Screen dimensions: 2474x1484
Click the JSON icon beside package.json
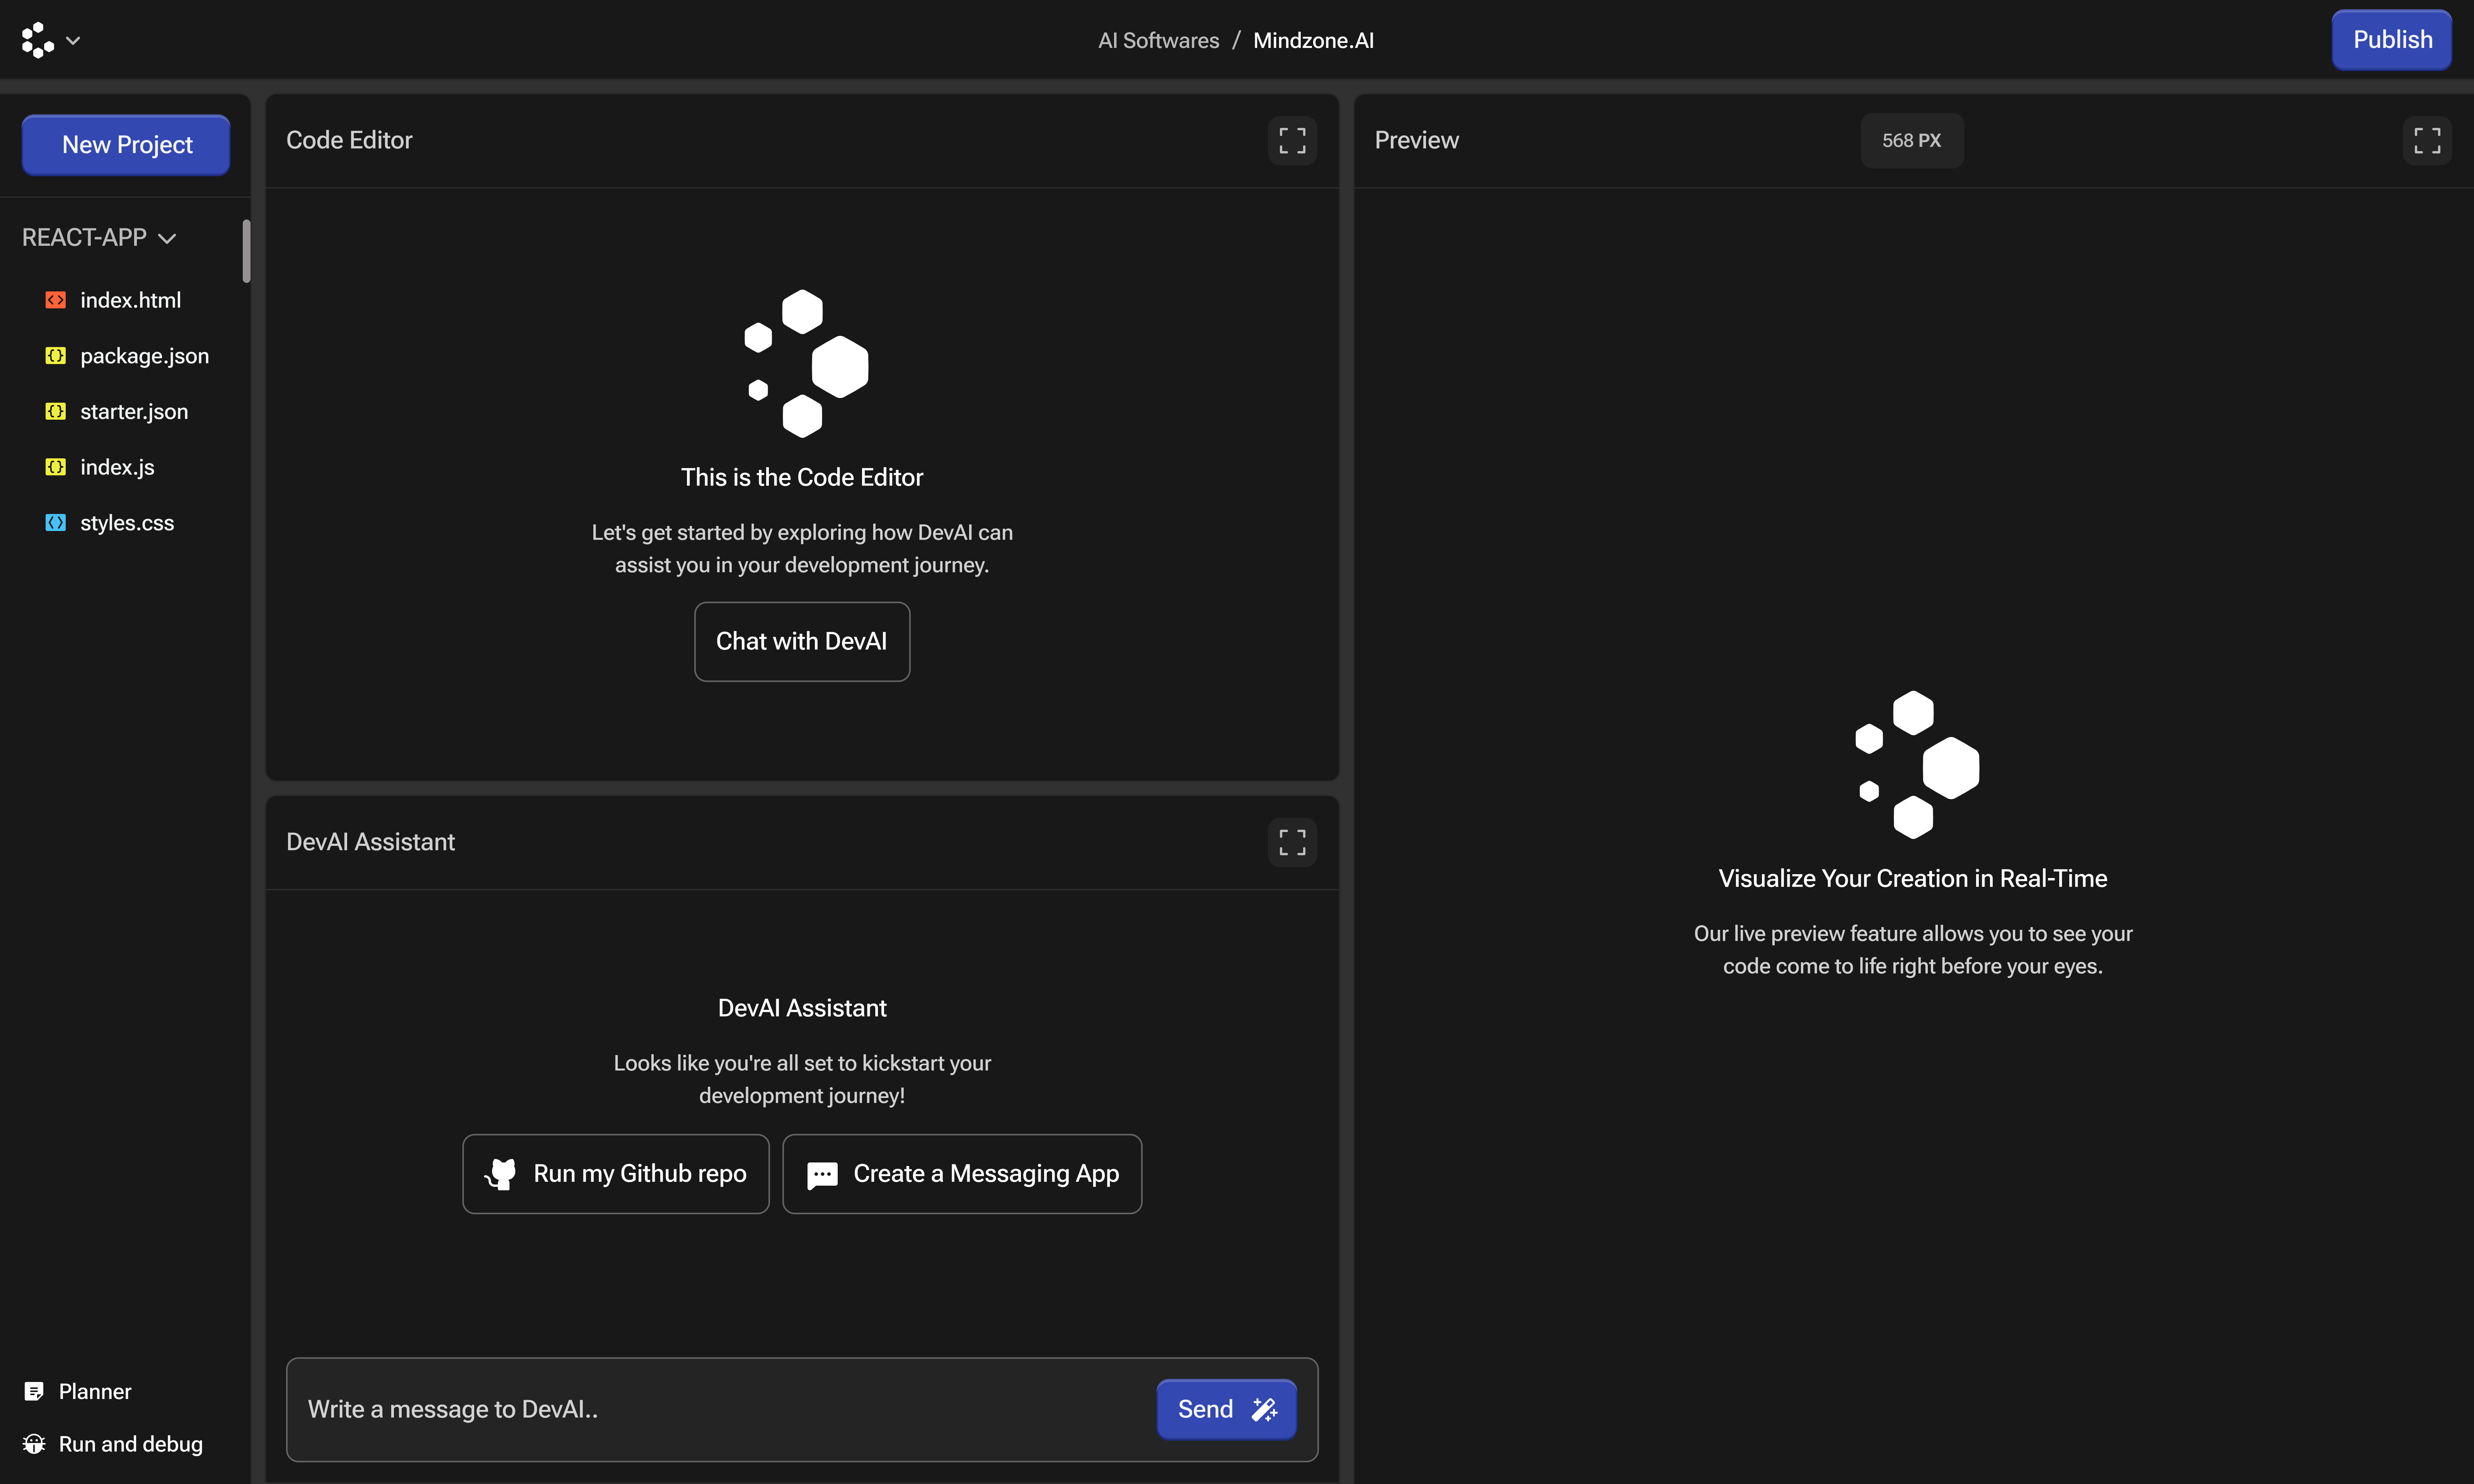[x=56, y=355]
